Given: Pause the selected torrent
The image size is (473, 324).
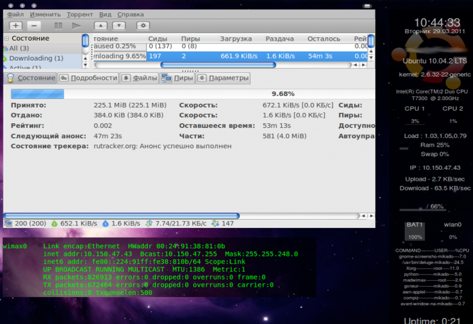Looking at the screenshot, I should point(58,26).
